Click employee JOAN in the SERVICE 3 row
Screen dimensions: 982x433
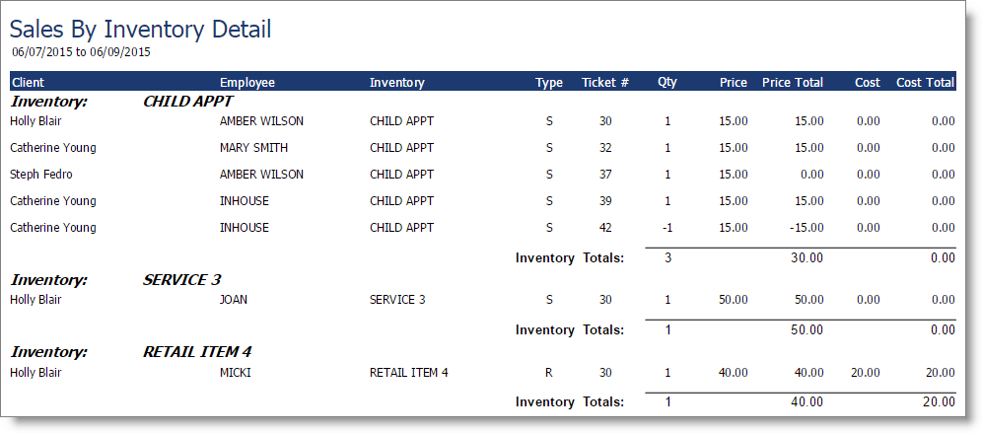pyautogui.click(x=234, y=300)
